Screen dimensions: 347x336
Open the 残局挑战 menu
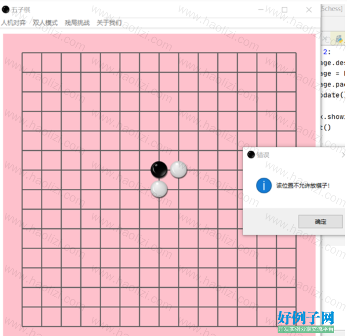click(77, 23)
